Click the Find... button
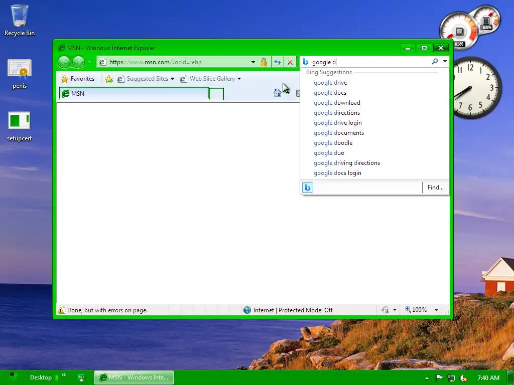 (x=435, y=187)
